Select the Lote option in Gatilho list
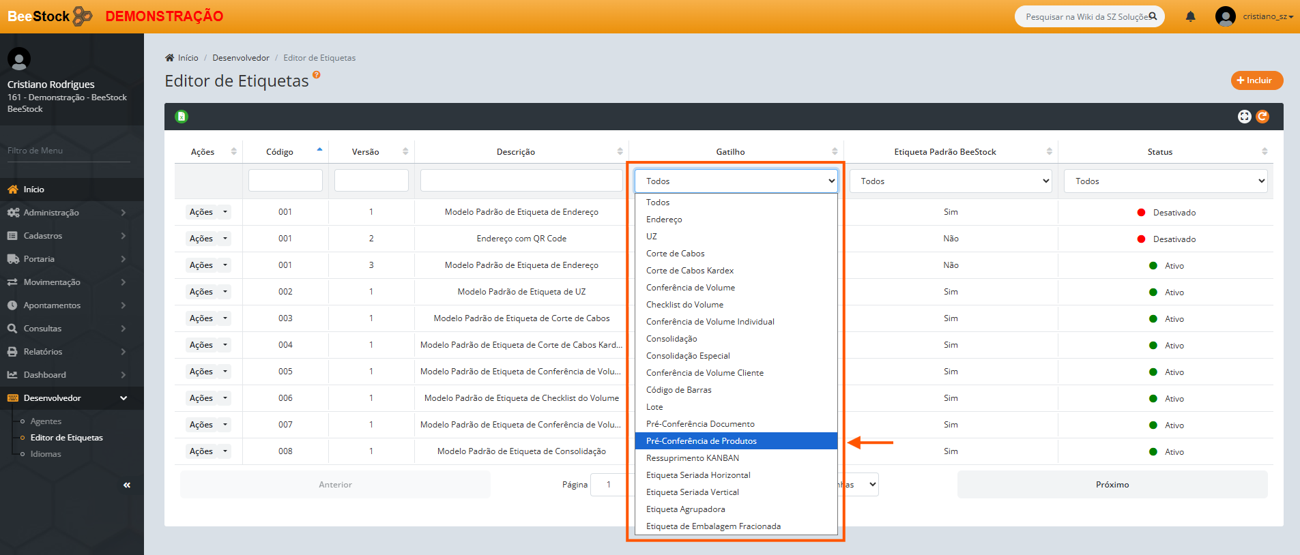Viewport: 1300px width, 555px height. tap(654, 407)
